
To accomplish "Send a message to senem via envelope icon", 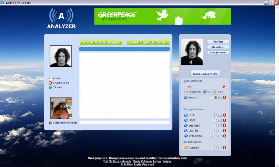I will (220, 97).
